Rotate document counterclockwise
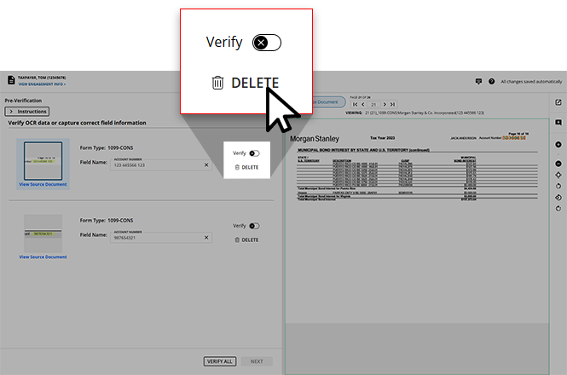 pyautogui.click(x=558, y=187)
